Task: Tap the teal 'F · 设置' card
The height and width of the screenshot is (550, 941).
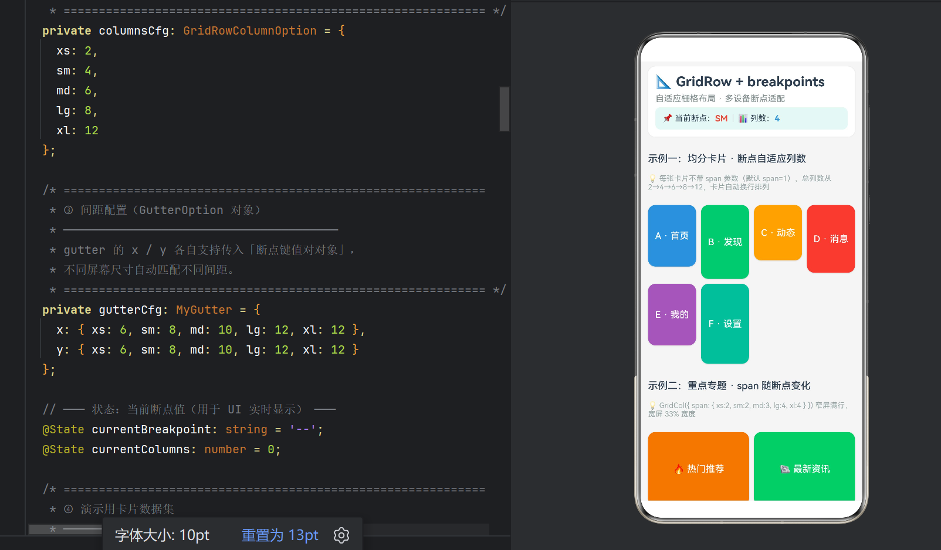Action: click(725, 324)
